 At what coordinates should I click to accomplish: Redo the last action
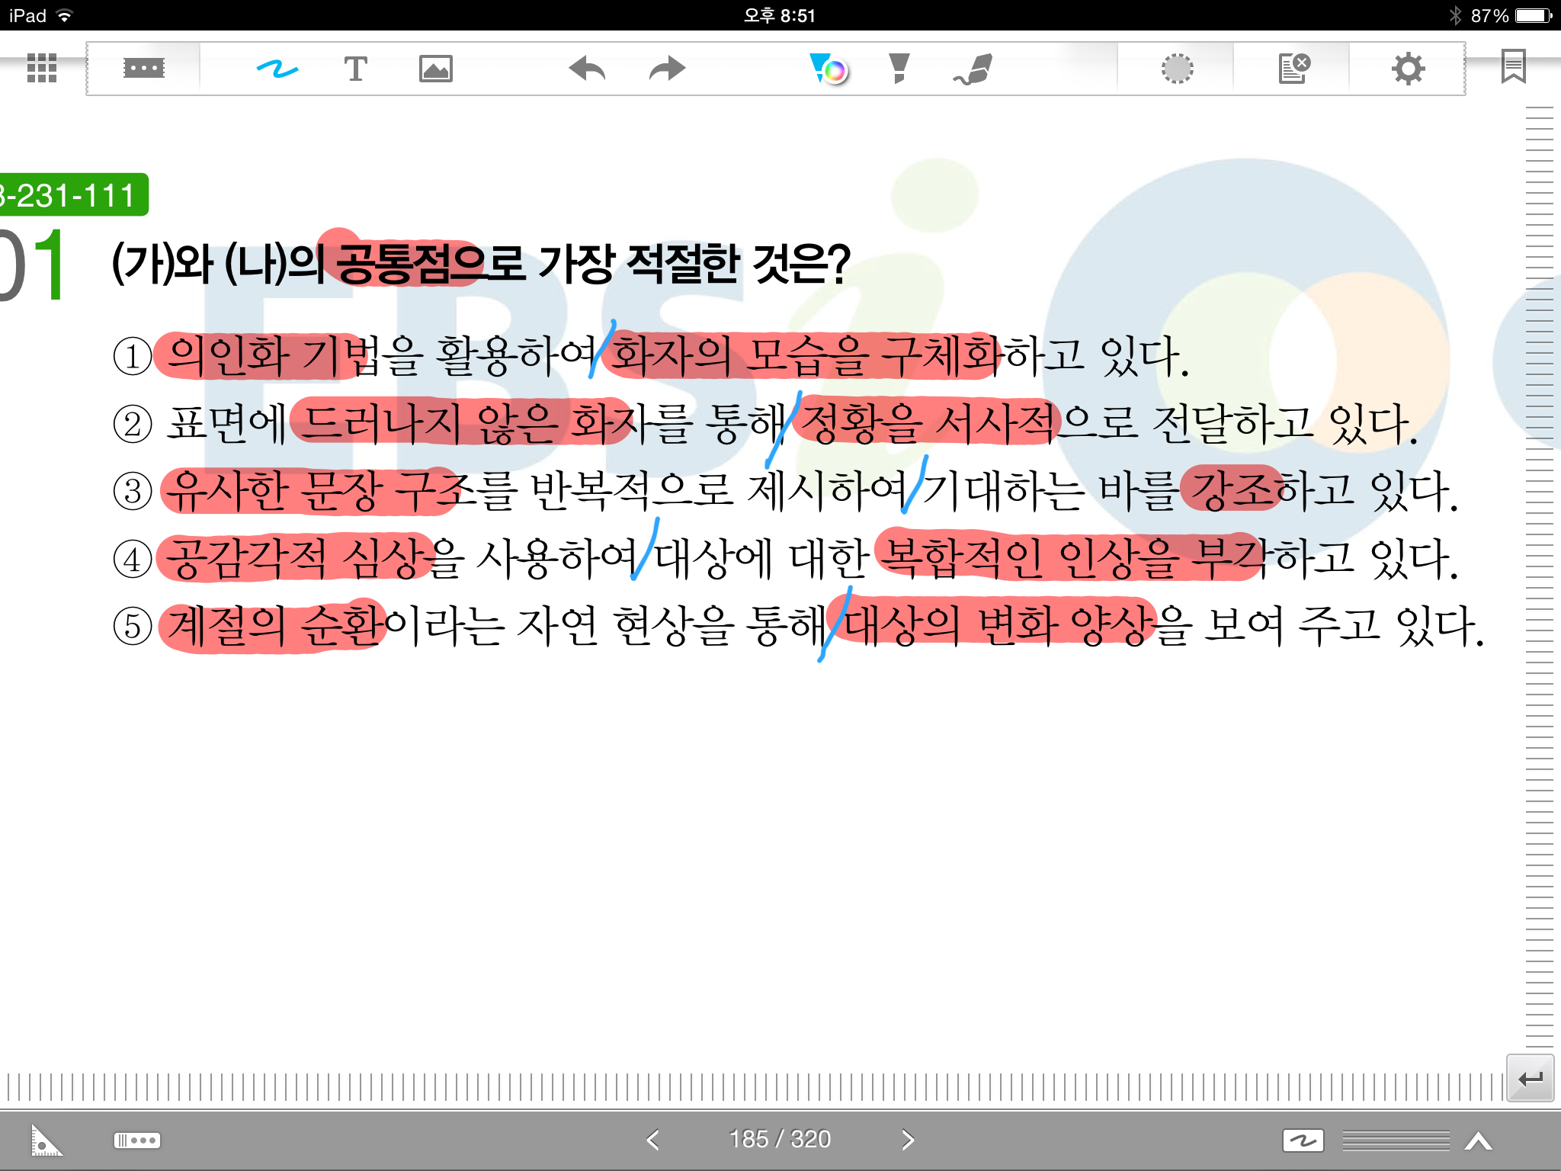[x=668, y=69]
